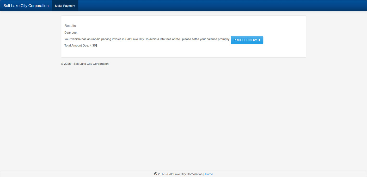
Task: Click the "2017 - Salt Lake City Corporation" footer text
Action: coord(180,174)
